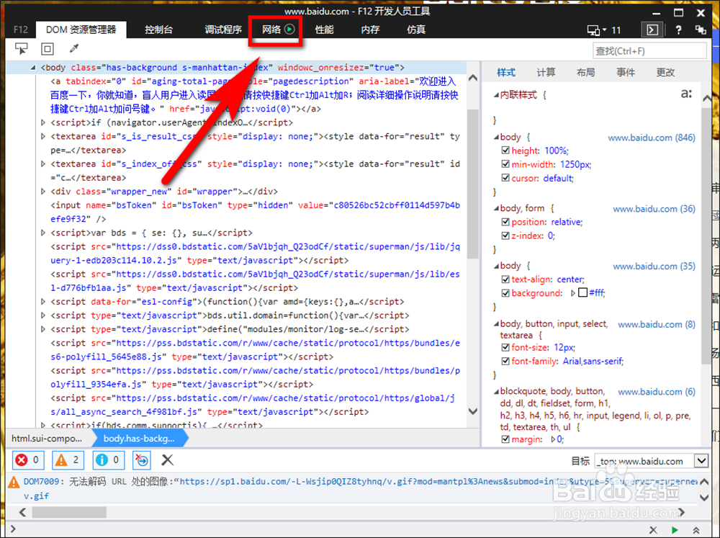Open www.baidu.com (846) source link
This screenshot has width=720, height=538.
[652, 138]
